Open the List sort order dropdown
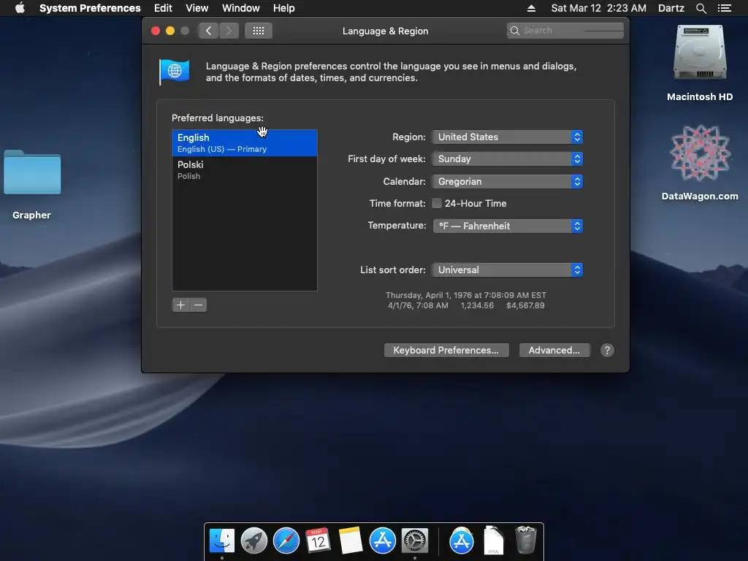 click(x=507, y=270)
